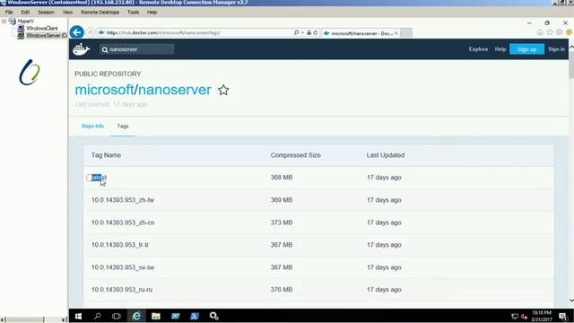Open the Tools menu
The width and height of the screenshot is (574, 323).
(x=134, y=12)
